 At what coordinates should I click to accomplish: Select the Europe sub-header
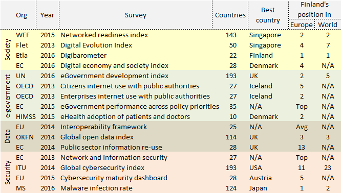(302, 25)
